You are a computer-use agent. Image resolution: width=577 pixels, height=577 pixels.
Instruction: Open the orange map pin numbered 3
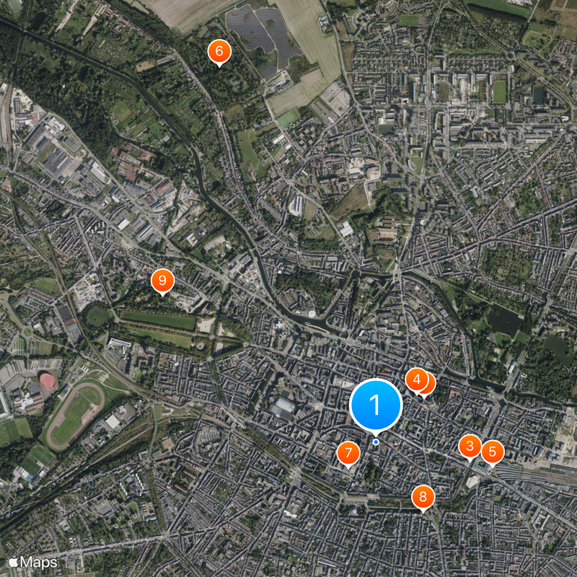click(470, 446)
